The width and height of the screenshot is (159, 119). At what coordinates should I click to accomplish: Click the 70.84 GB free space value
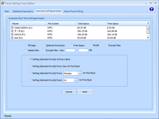coord(111,38)
